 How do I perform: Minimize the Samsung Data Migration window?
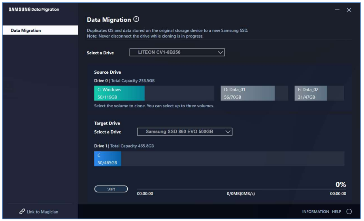[337, 10]
